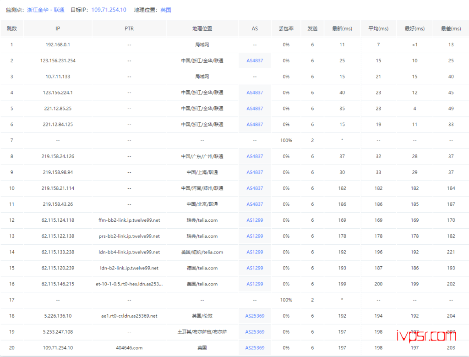The image size is (469, 357).
Task: Follow the AS25369 link for 5.253.247.108
Action: pyautogui.click(x=255, y=332)
